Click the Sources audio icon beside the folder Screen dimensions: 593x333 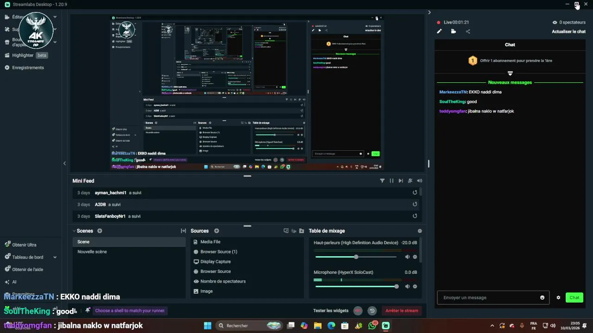point(294,231)
